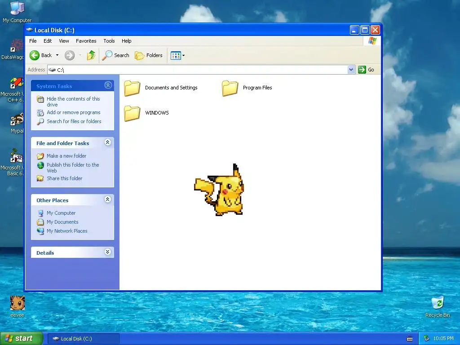
Task: Click Search for files or folders link
Action: [x=74, y=121]
